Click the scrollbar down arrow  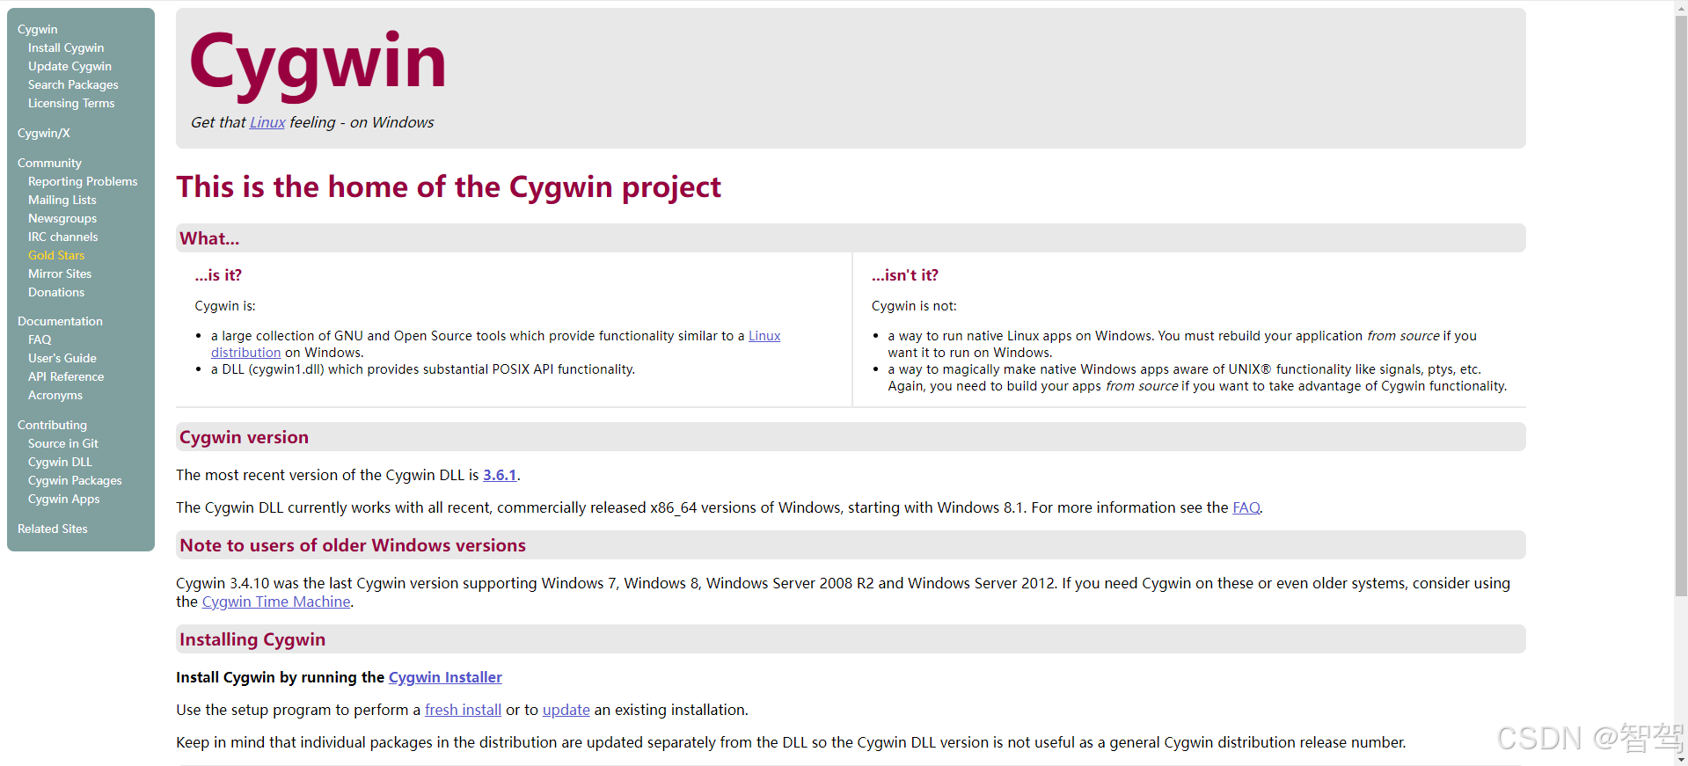1681,760
